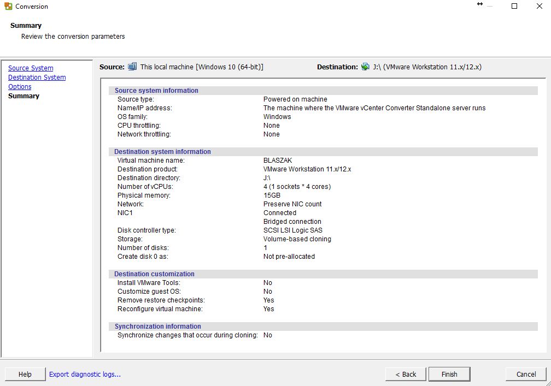Click the 'Network throttling:' label
This screenshot has height=386, width=551.
click(x=144, y=134)
